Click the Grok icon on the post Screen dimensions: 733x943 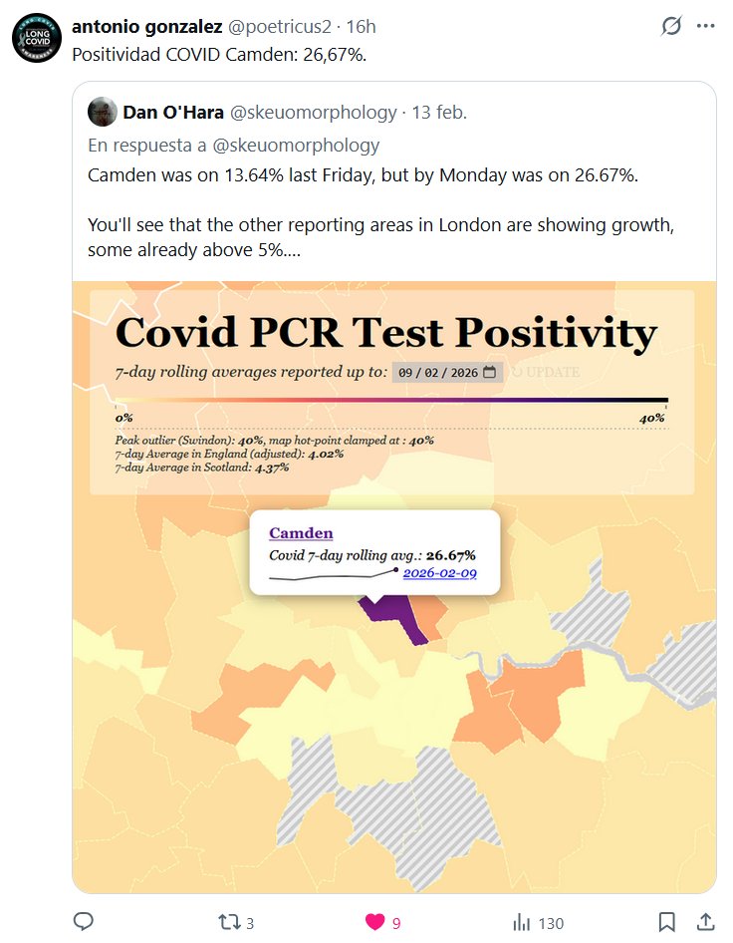(671, 27)
